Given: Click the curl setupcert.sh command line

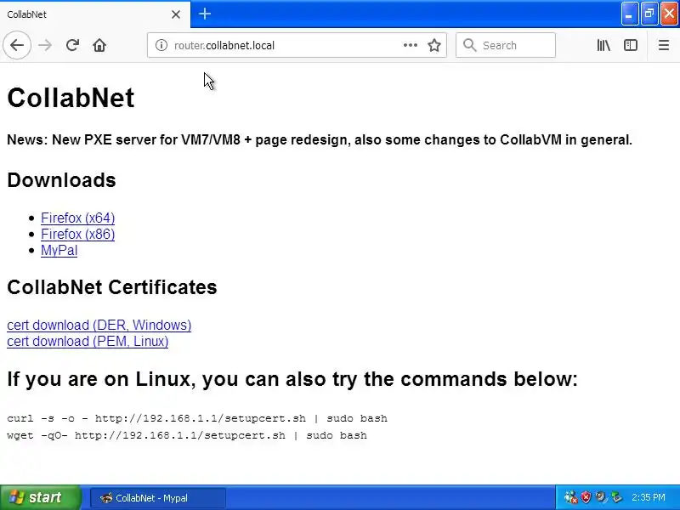Looking at the screenshot, I should tap(197, 418).
